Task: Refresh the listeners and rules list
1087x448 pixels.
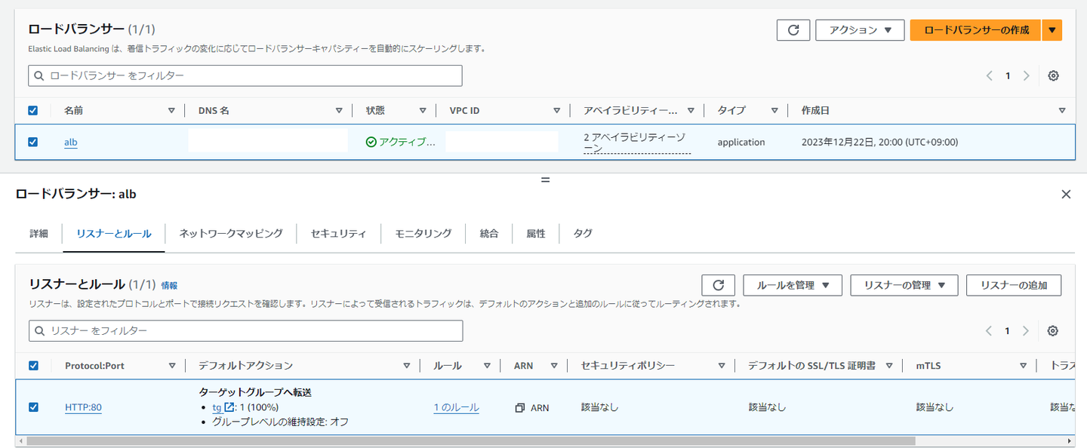Action: (718, 285)
